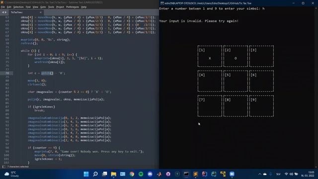Viewport: 318px width, 179px height.
Task: Minimize the terminal window
Action: pyautogui.click(x=294, y=3)
